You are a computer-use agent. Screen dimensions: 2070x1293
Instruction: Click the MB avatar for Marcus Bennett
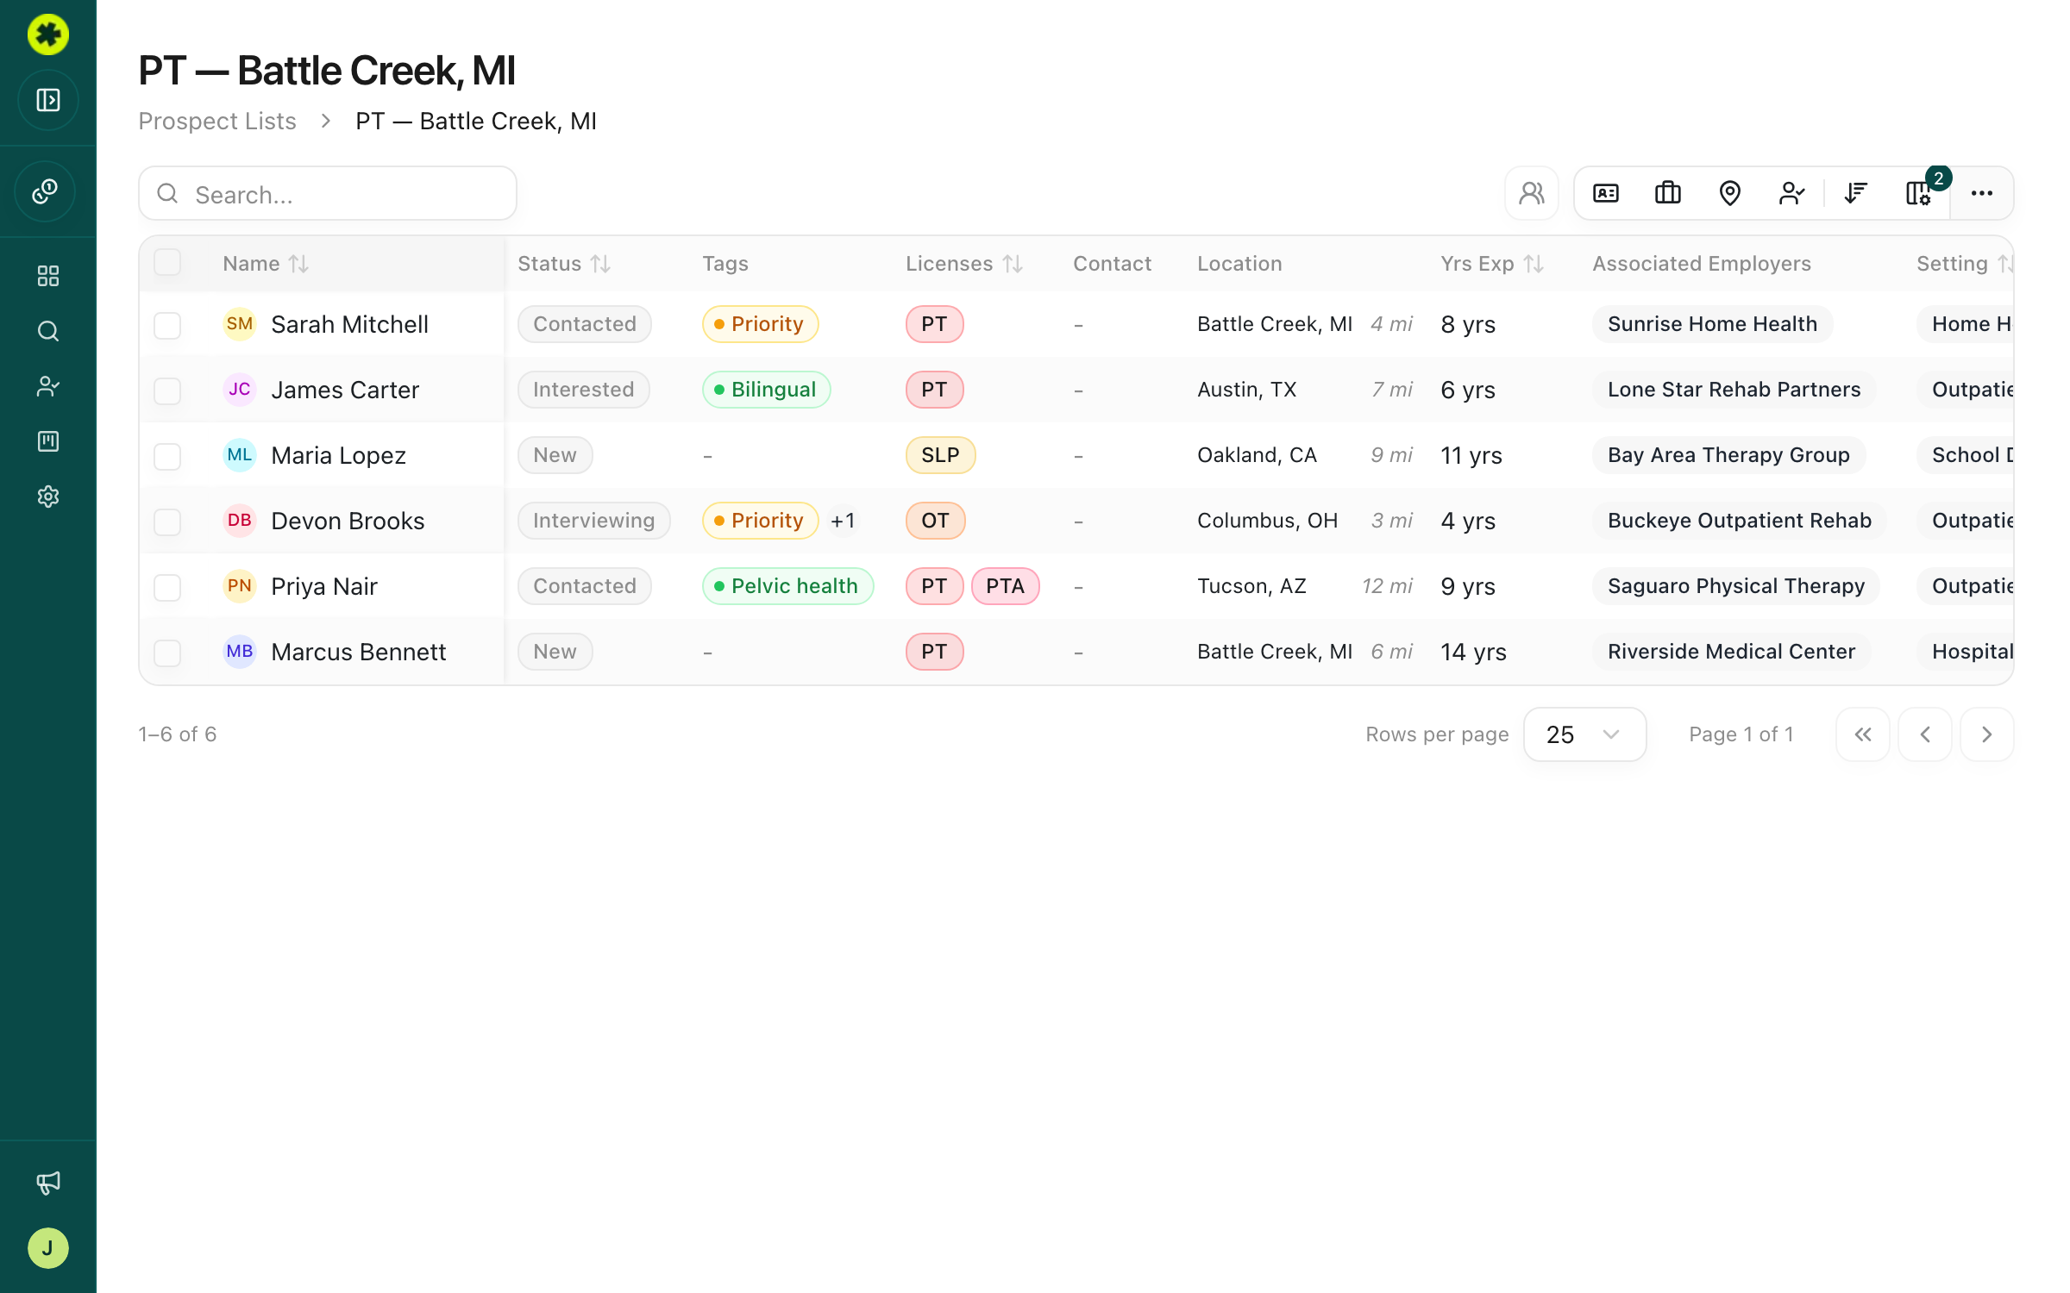pyautogui.click(x=240, y=652)
